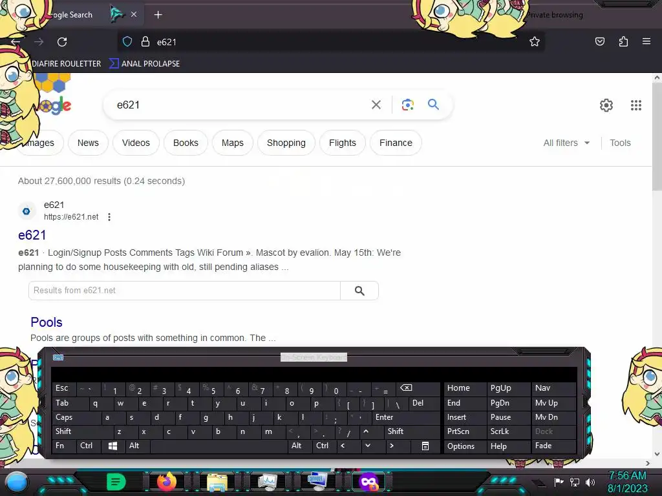662x496 pixels.
Task: Clear the Google search box
Action: (376, 105)
